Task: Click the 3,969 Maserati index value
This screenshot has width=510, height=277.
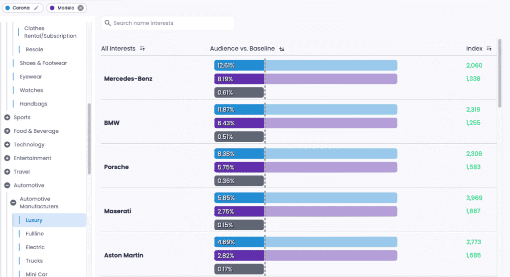Action: [x=474, y=198]
